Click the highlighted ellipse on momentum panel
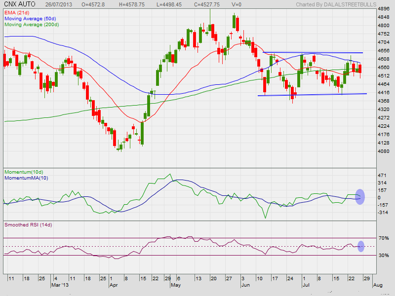The height and width of the screenshot is (296, 395). 360,196
